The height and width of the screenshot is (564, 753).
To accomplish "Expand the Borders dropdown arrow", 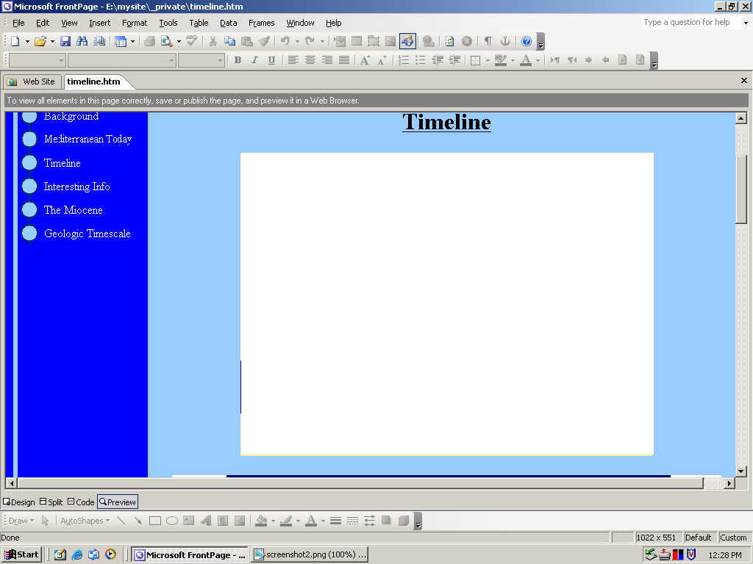I will [488, 60].
